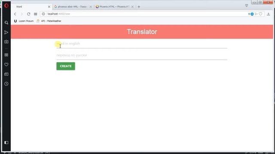This screenshot has width=275, height=154.
Task: Open a new tab with the plus button
Action: pyautogui.click(x=139, y=7)
